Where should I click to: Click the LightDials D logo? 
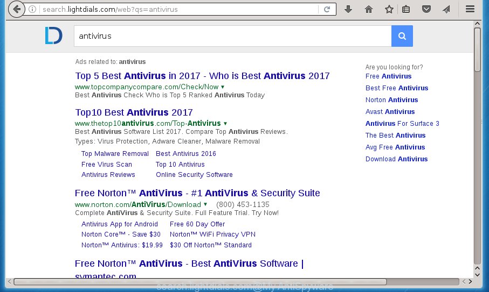(x=53, y=35)
